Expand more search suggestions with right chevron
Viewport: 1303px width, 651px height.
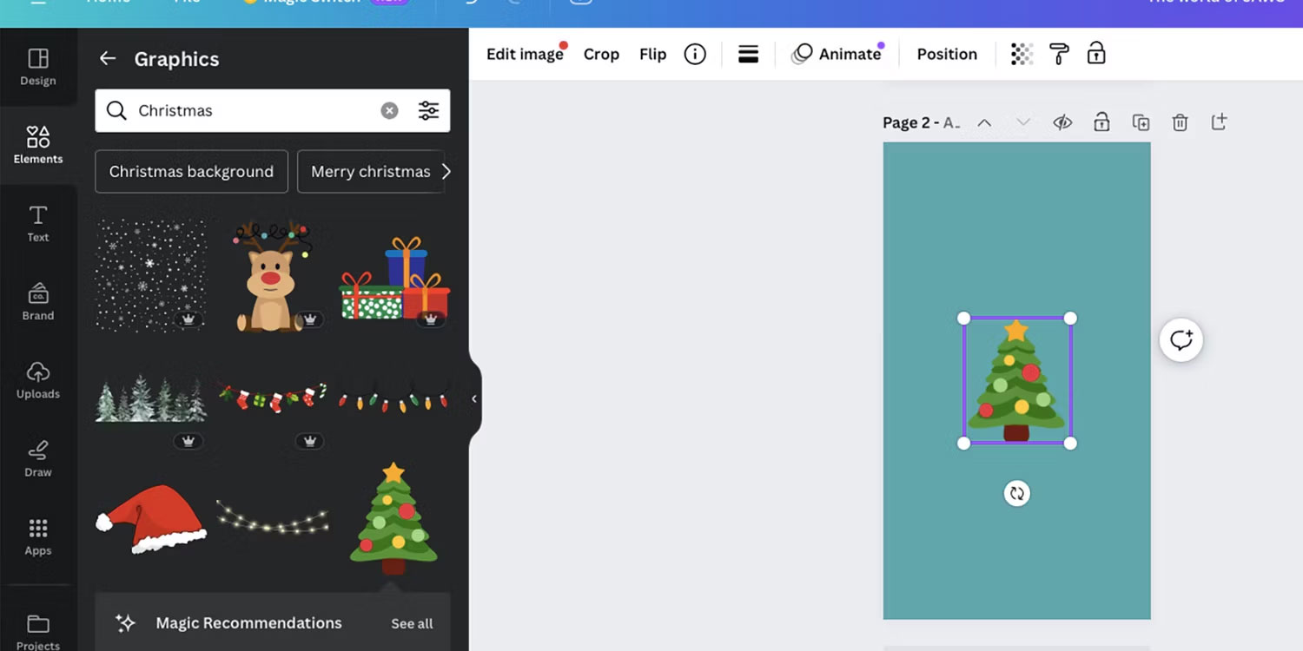point(446,171)
